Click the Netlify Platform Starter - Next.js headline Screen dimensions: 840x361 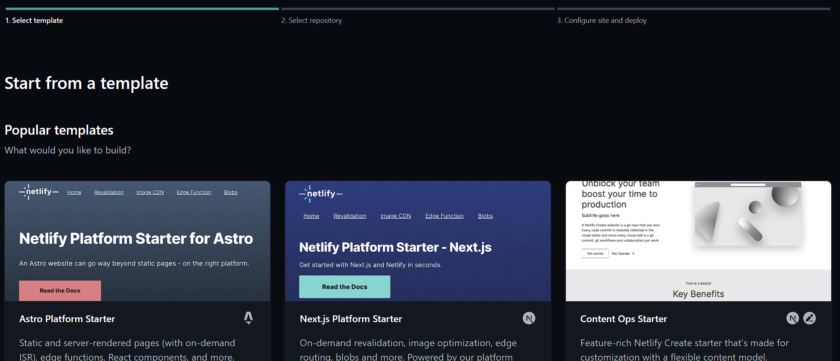click(x=396, y=247)
